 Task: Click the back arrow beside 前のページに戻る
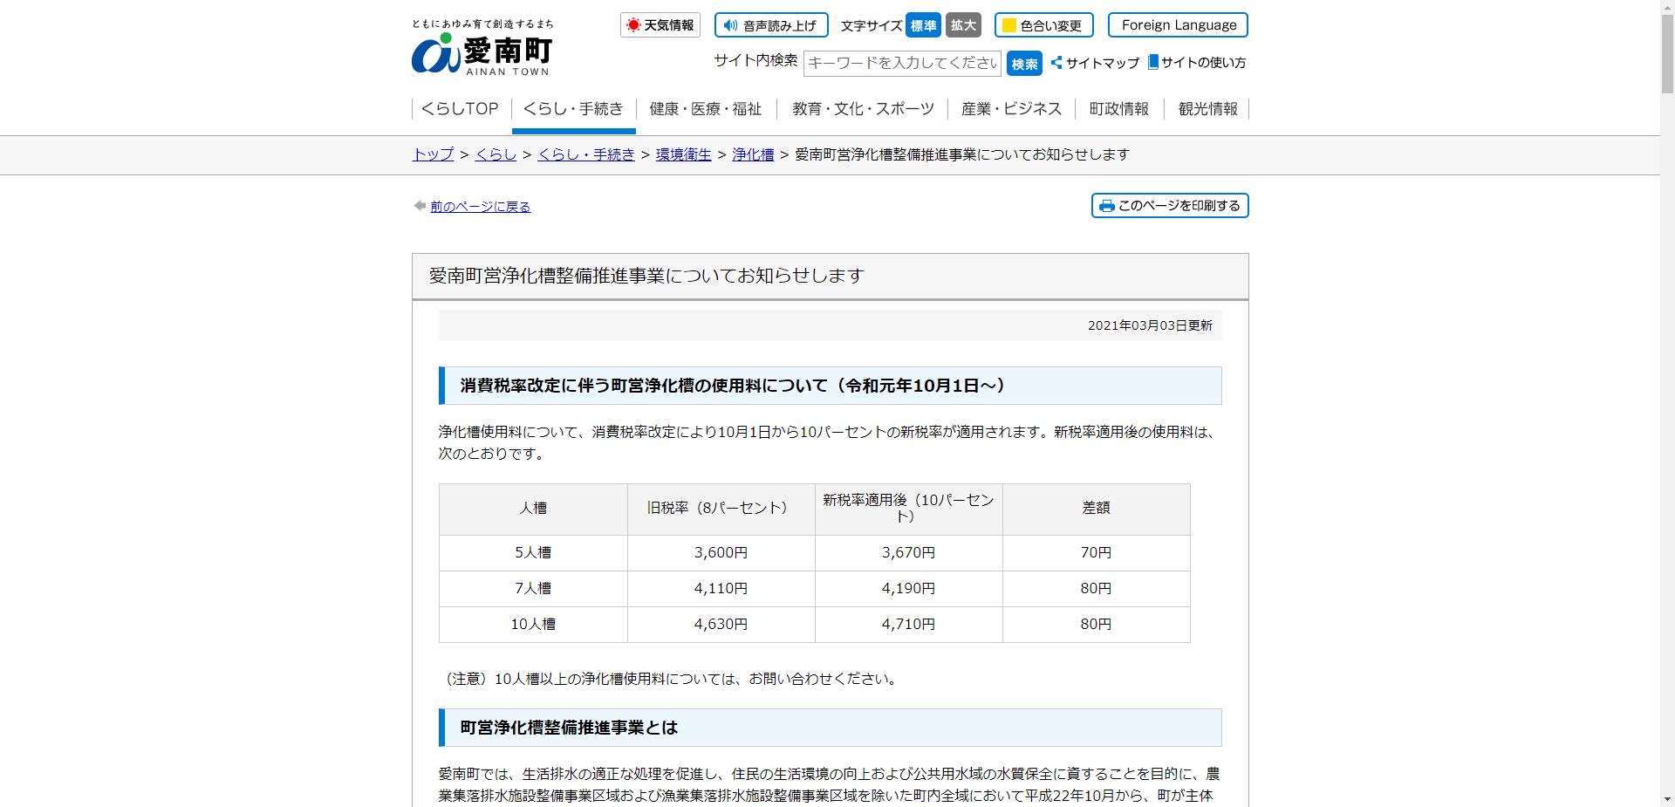(418, 205)
